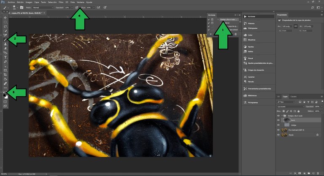Select the Eraser tool
The width and height of the screenshot is (324, 176).
coord(5,49)
